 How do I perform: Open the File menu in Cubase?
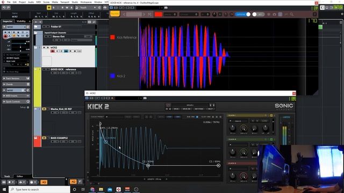pos(9,2)
